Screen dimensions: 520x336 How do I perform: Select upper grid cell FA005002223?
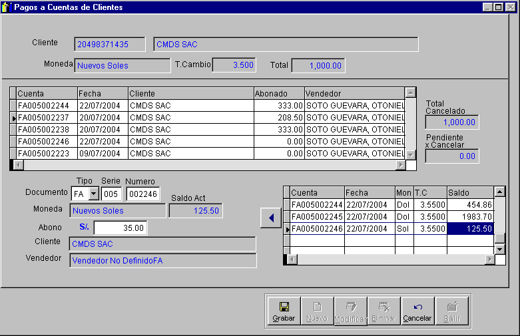tap(47, 154)
